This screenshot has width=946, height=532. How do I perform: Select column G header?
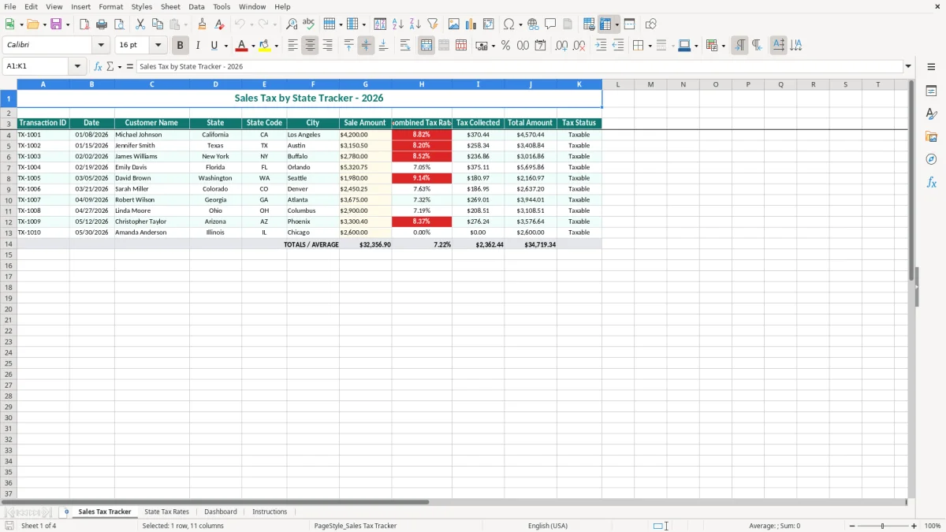[365, 84]
